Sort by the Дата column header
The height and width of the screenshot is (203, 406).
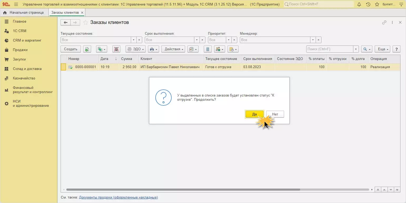pyautogui.click(x=109, y=59)
